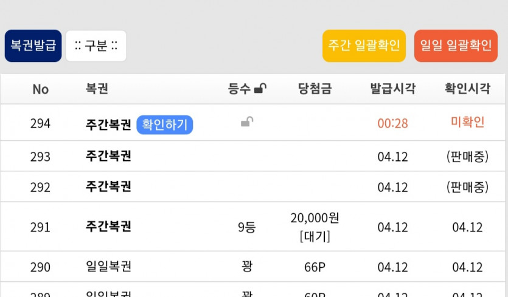This screenshot has width=508, height=297.
Task: Open the 구분 dropdown filter
Action: point(96,46)
